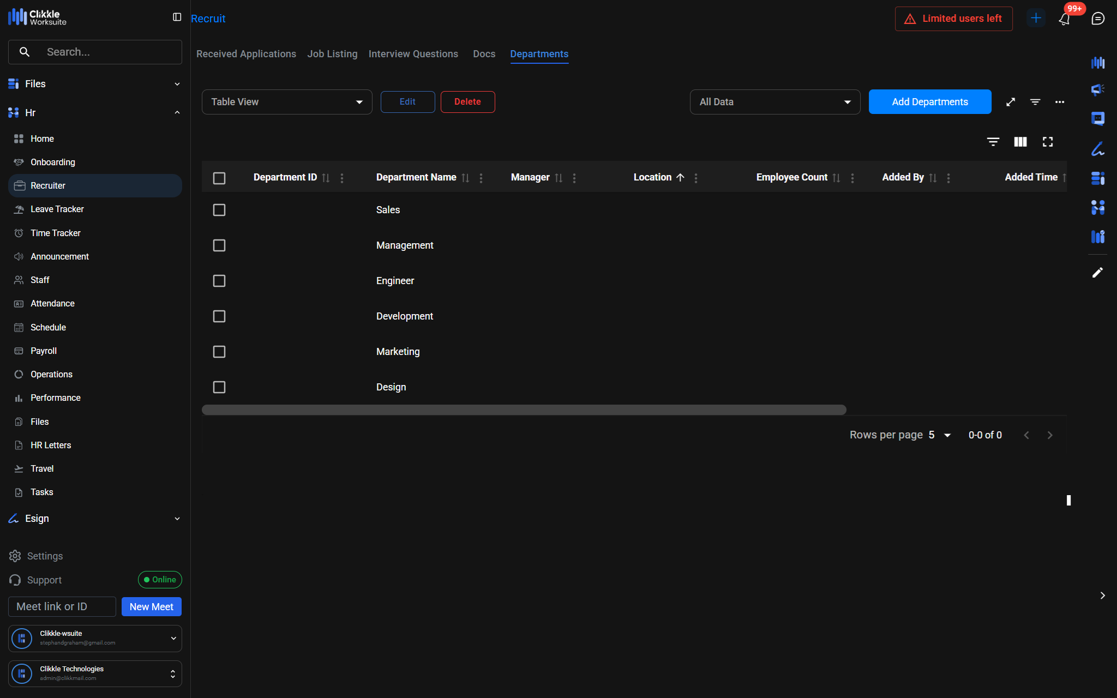Image resolution: width=1117 pixels, height=698 pixels.
Task: Open the table columns layout icon
Action: coord(1020,142)
